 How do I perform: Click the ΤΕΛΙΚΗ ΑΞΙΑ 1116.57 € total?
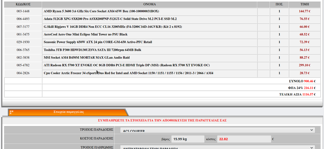pyautogui.click(x=298, y=94)
